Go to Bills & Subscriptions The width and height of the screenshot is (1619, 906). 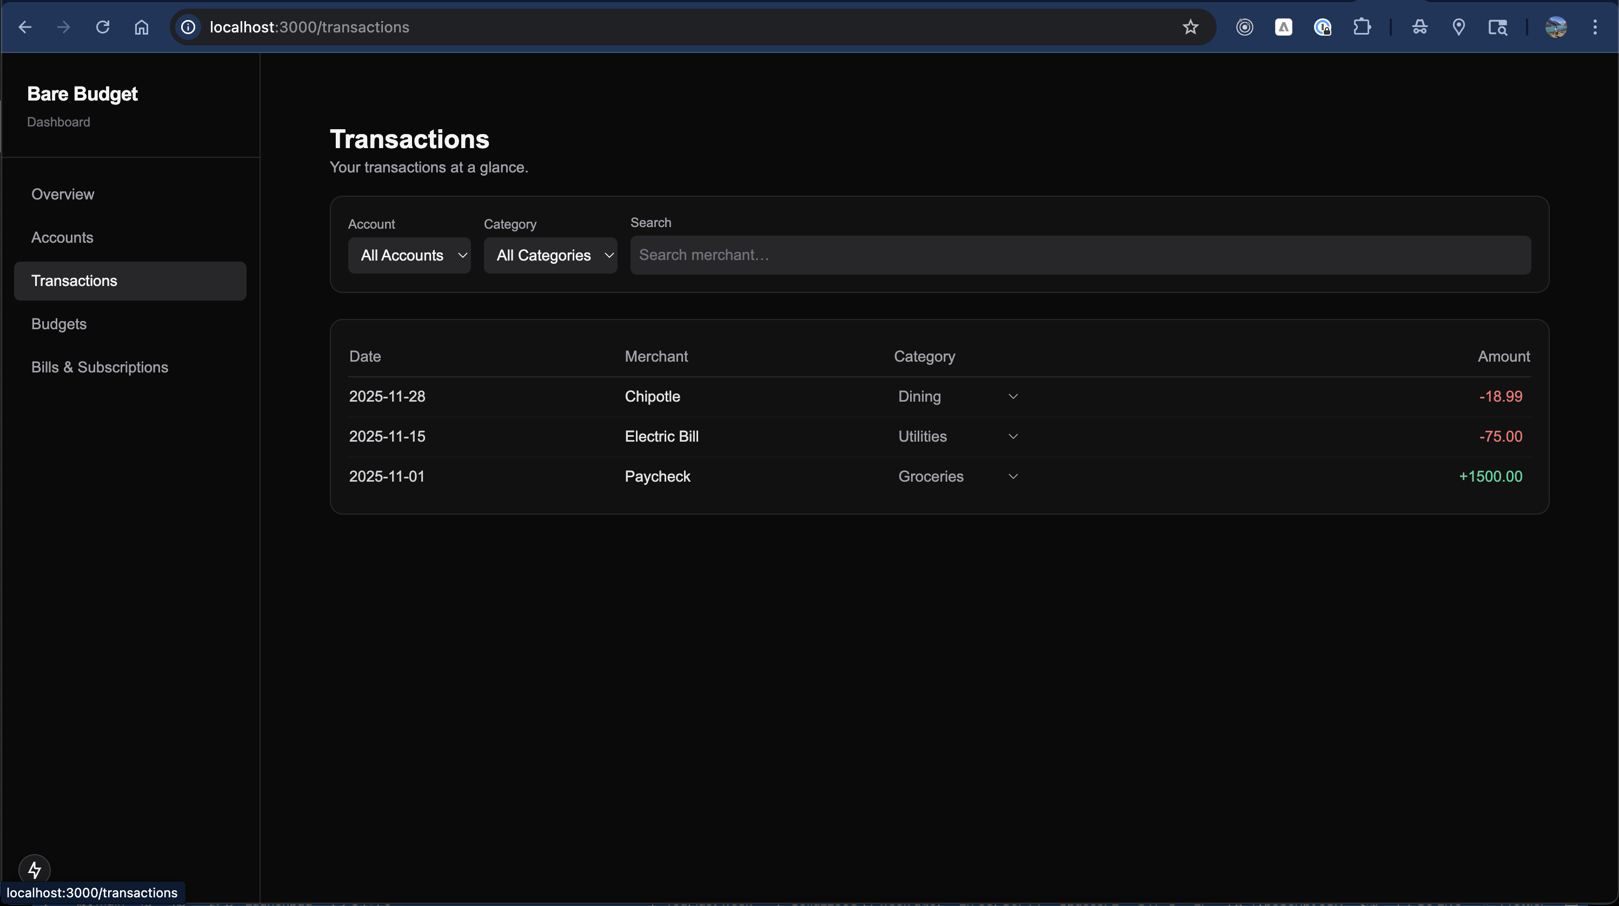click(100, 368)
